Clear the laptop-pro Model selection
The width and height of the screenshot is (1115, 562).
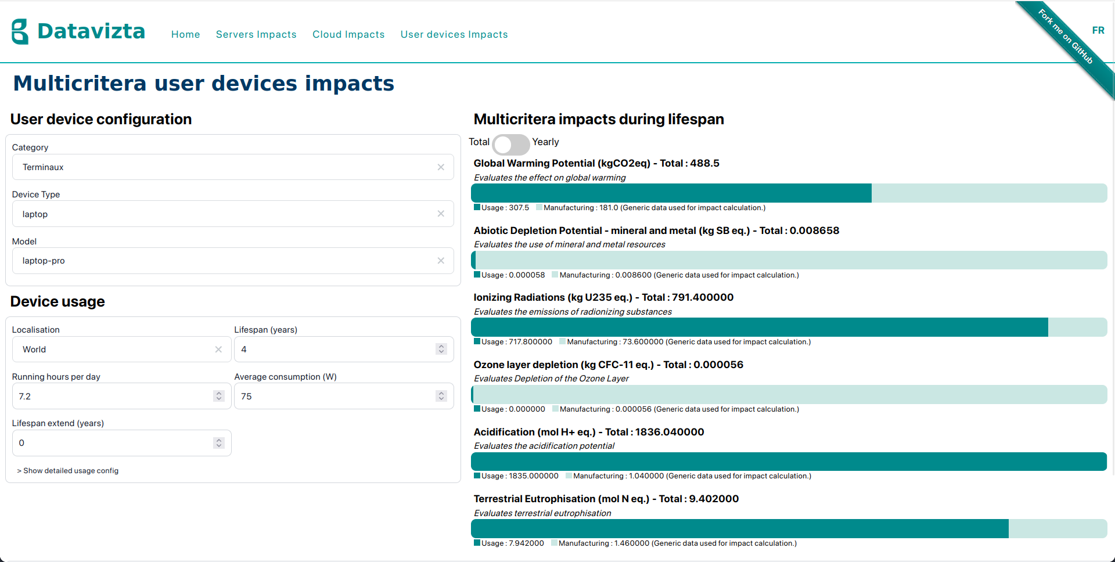(x=441, y=261)
